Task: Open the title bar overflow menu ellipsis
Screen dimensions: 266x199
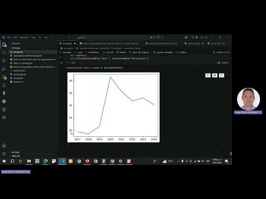Action: 53,37
